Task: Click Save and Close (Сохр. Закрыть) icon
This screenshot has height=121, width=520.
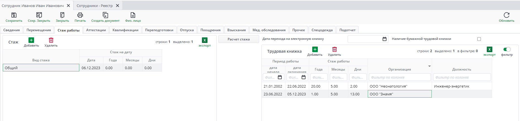Action: point(39,15)
